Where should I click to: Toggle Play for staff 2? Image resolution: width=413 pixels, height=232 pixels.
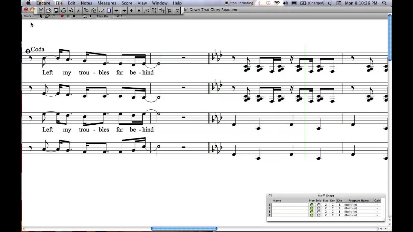point(312,208)
